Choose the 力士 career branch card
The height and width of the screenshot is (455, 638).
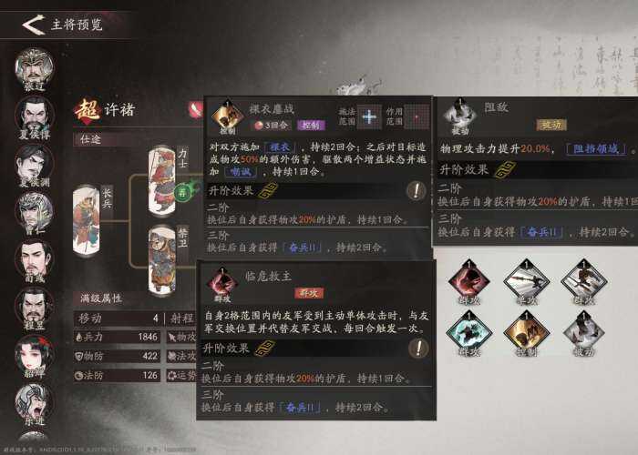coord(162,181)
